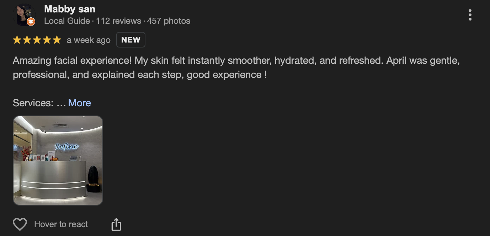Viewport: 490px width, 236px height.
Task: Click the middle rating star
Action: [37, 40]
